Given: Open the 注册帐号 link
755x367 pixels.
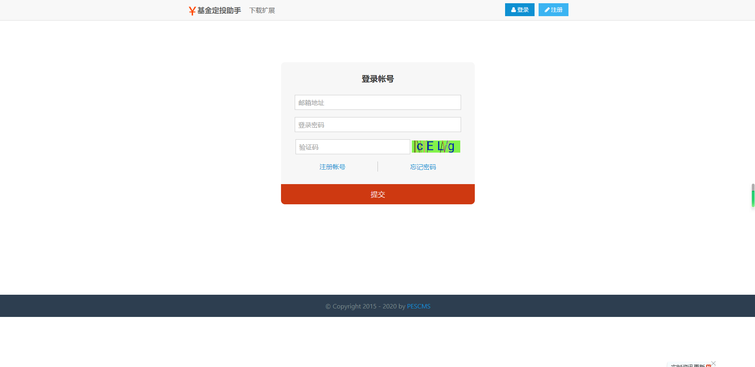Looking at the screenshot, I should coord(332,167).
